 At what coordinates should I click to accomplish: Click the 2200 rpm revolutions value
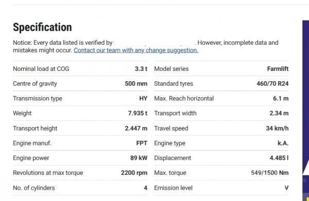click(x=134, y=173)
